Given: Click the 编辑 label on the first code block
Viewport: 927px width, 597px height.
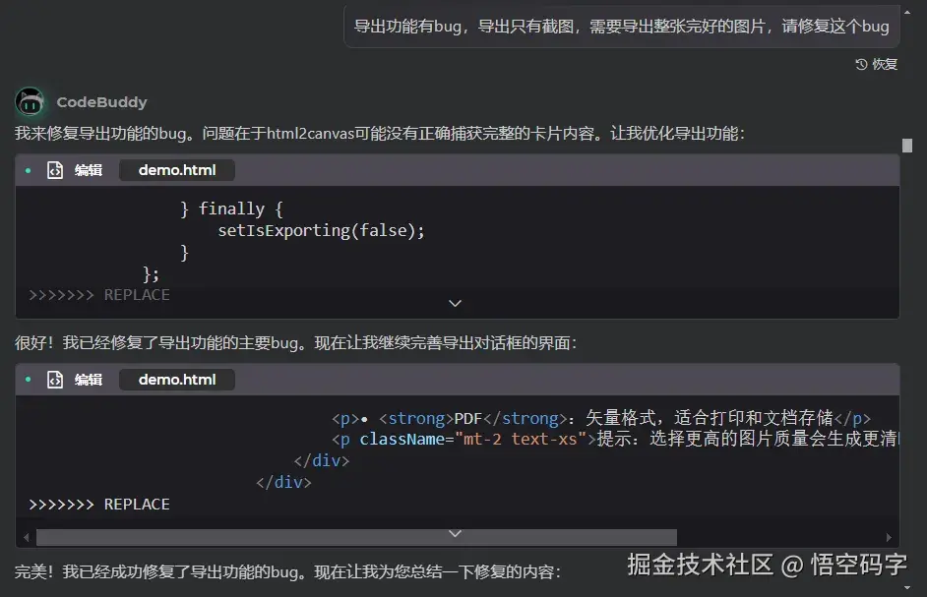Looking at the screenshot, I should [x=88, y=169].
